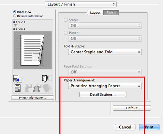
Task: Click the Page Fold Setting label
Action: 78,67
